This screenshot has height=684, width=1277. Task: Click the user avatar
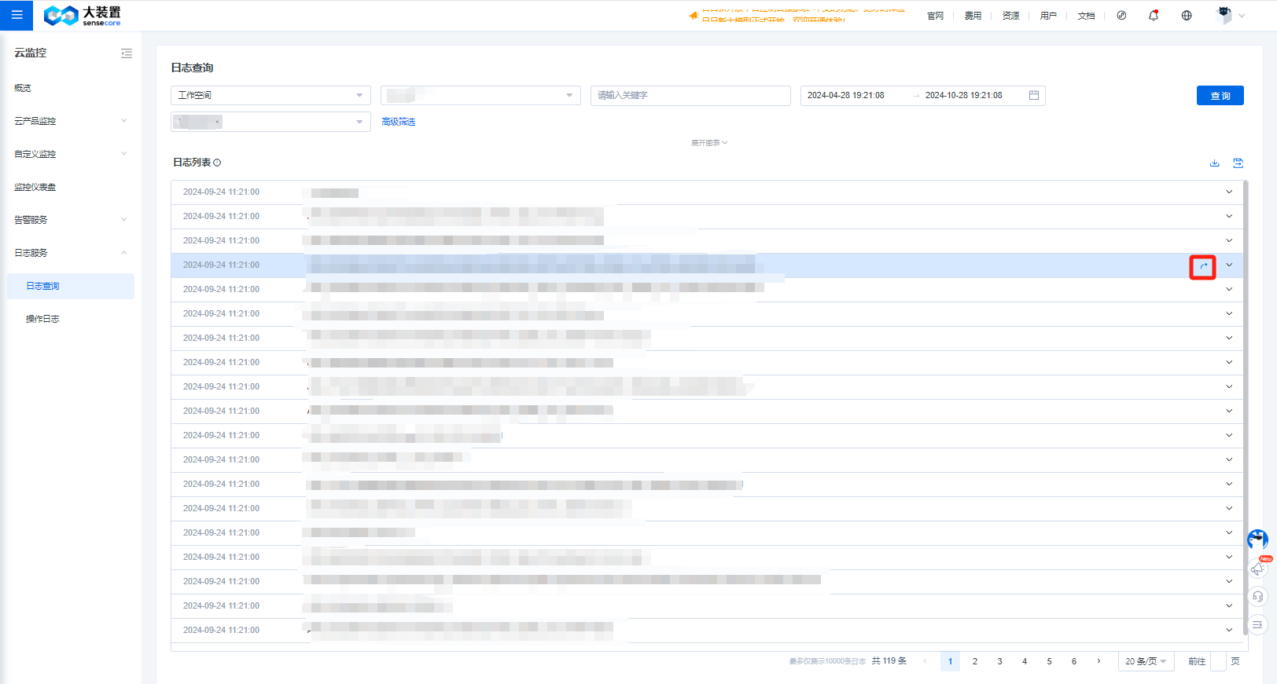point(1224,15)
